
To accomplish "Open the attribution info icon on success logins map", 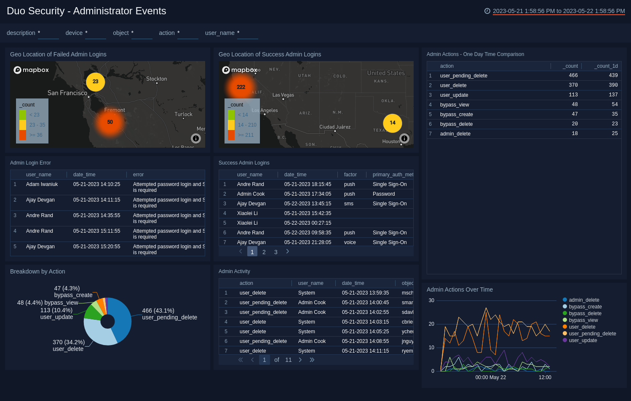I will click(x=404, y=138).
